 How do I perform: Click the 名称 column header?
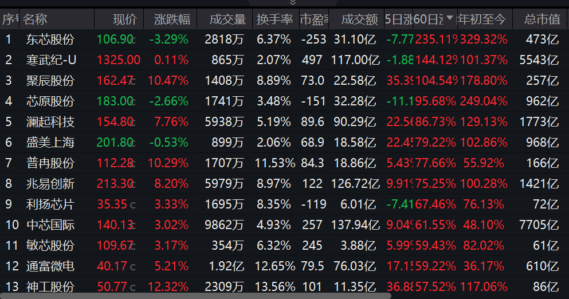[36, 19]
